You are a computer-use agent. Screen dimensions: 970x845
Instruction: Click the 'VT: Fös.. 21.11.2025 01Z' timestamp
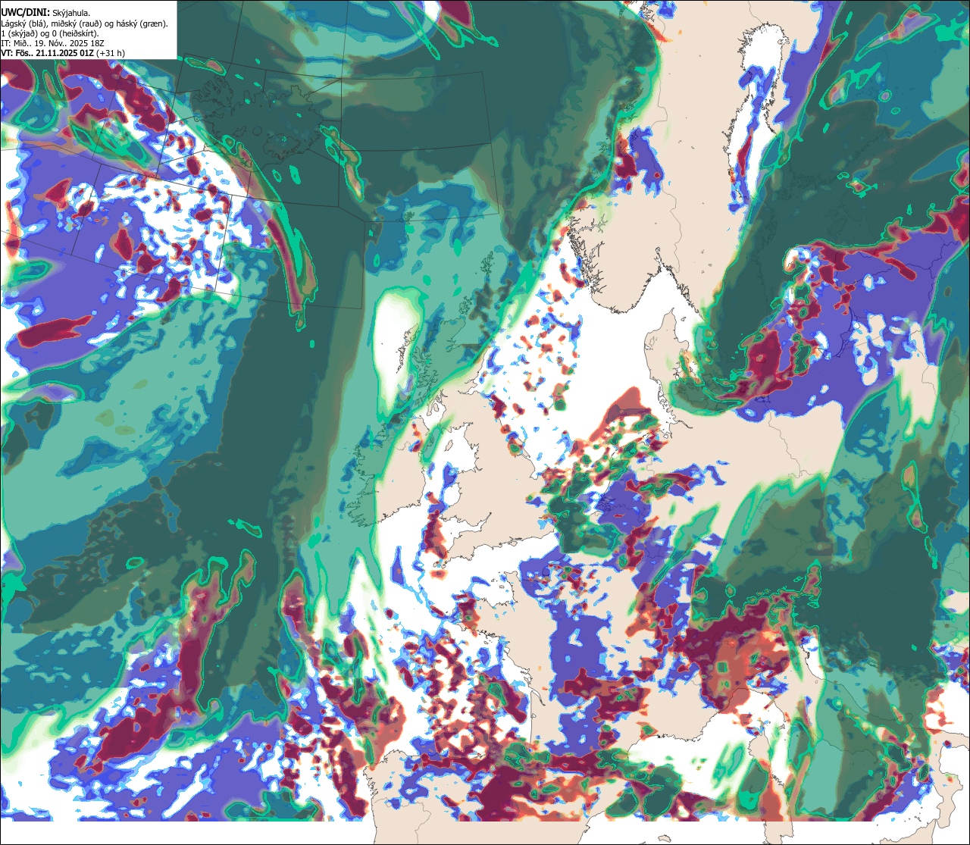tap(47, 53)
